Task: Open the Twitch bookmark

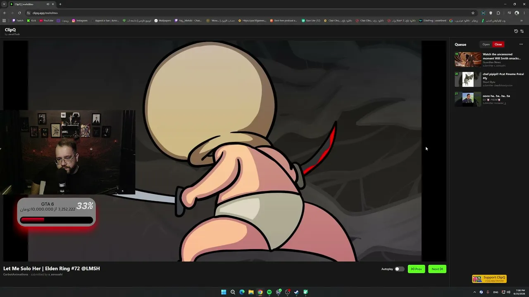Action: (x=18, y=21)
